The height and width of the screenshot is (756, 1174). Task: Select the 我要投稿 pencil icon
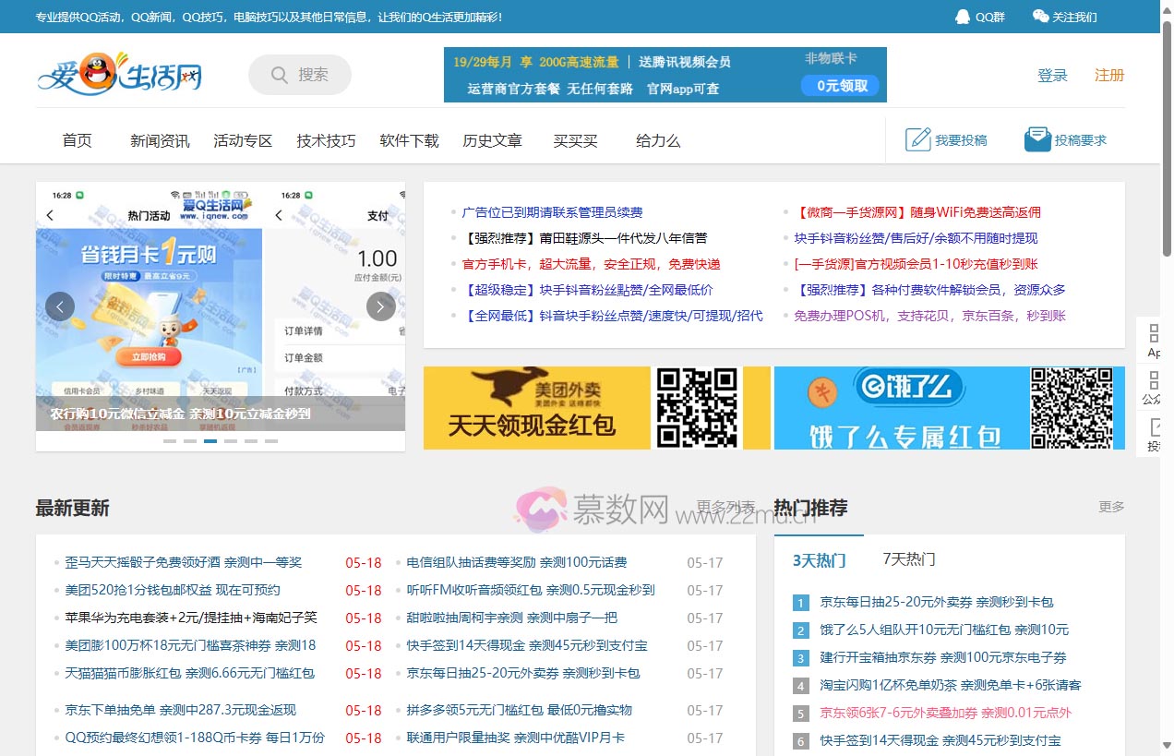918,138
